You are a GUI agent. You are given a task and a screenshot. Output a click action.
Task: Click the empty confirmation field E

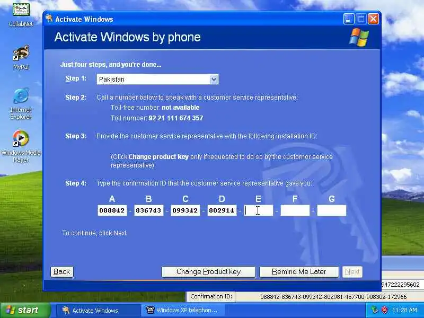pos(259,210)
